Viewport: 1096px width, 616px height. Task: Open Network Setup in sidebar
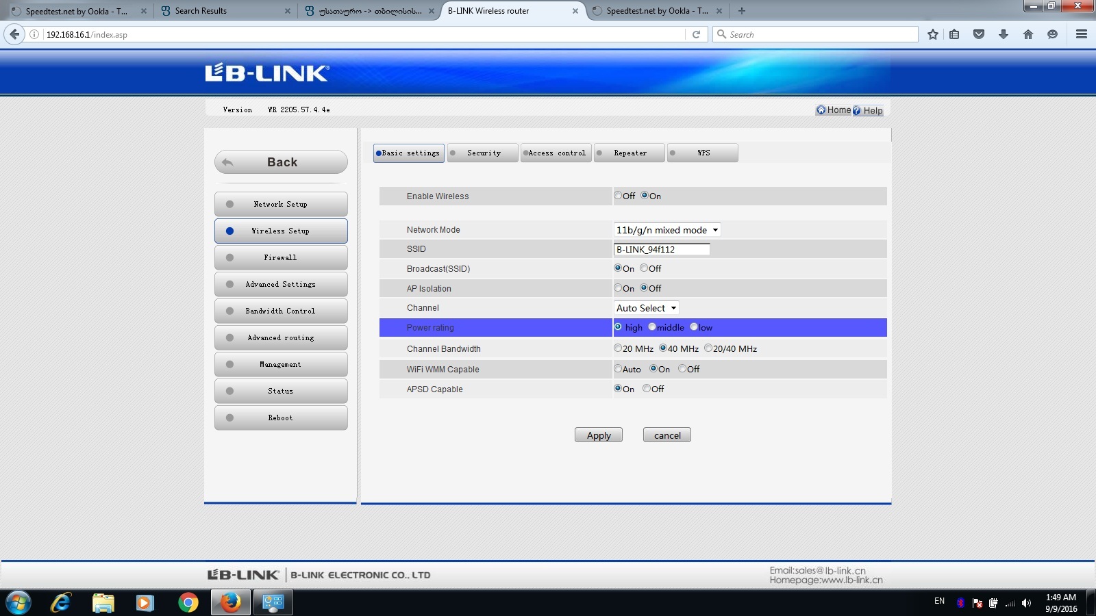click(x=281, y=204)
